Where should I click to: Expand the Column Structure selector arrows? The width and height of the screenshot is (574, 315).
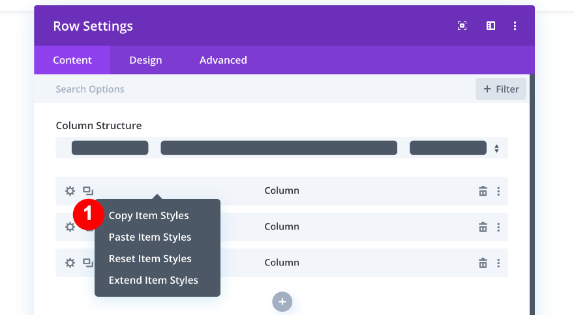(x=496, y=148)
